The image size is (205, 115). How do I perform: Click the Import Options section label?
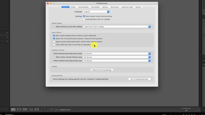[56, 32]
